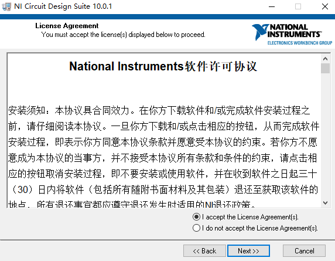The image size is (335, 261).
Task: Click the Electronics Workbench Group text
Action: [x=300, y=43]
